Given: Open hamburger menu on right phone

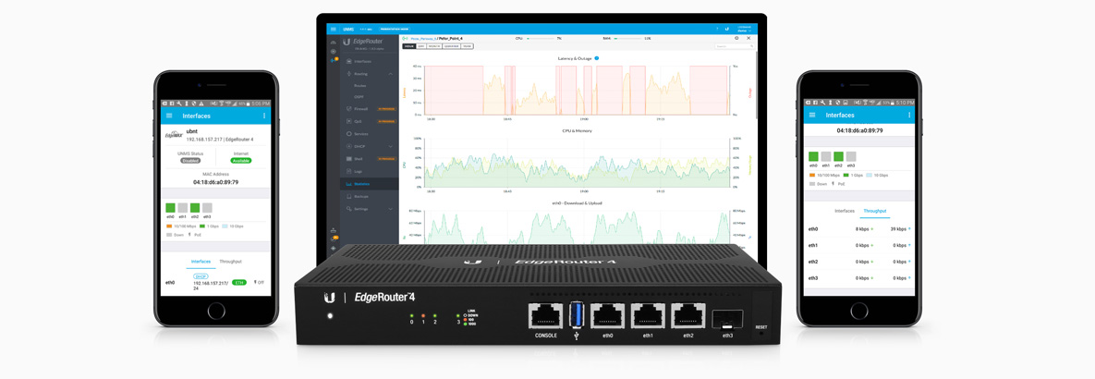Looking at the screenshot, I should pos(811,116).
